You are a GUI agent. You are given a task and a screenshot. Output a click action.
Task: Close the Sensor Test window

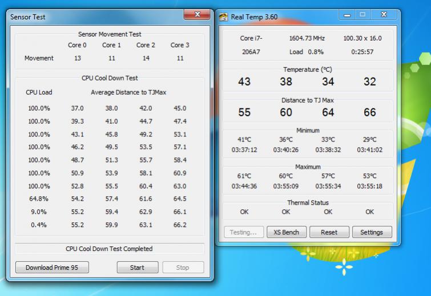pyautogui.click(x=197, y=14)
